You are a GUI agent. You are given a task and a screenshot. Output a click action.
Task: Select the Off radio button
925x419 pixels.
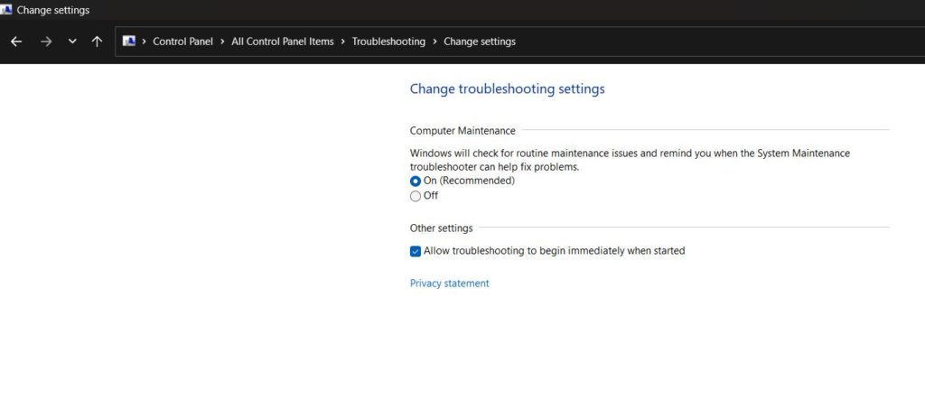click(416, 196)
